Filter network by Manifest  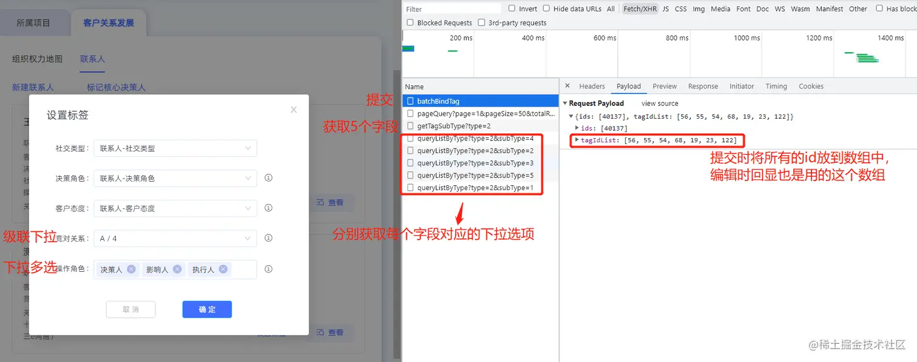pos(829,8)
